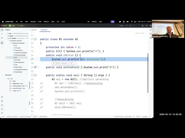Click the quick-fix lightbulb icon in popup
Screen dimensions: 185x138
(54, 63)
